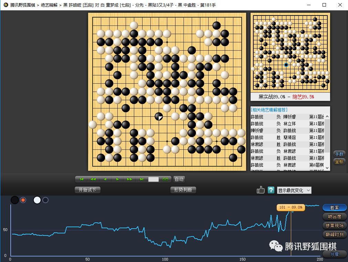Click the move number input box
348x262 pixels.
coord(154,179)
